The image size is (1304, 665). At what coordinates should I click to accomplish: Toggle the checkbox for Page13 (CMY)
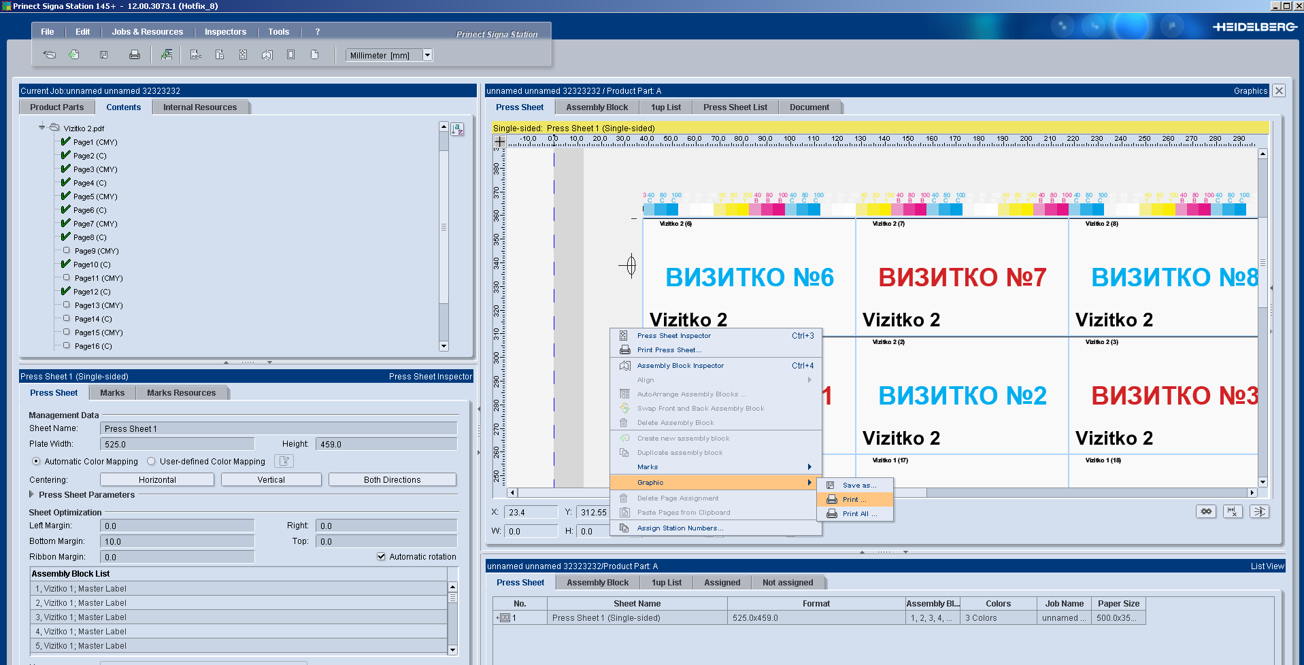tap(67, 305)
